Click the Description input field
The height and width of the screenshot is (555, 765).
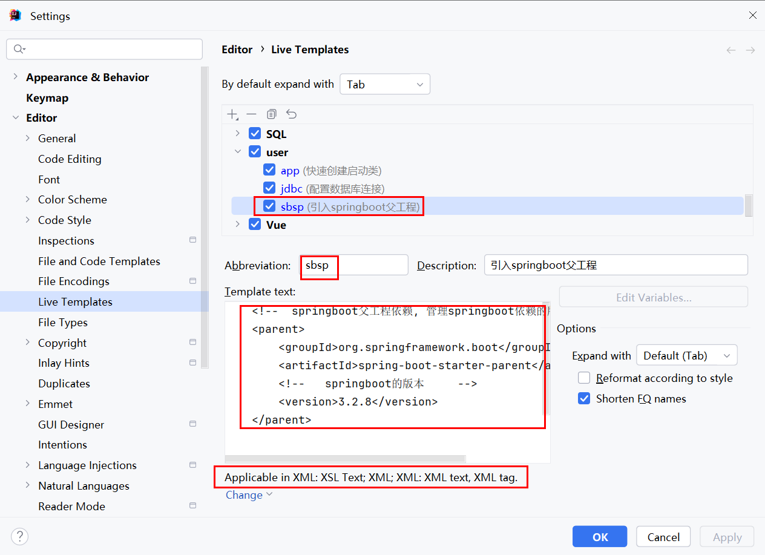point(616,265)
